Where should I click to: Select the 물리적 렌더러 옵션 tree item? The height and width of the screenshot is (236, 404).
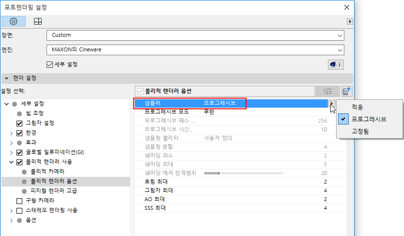point(65,181)
